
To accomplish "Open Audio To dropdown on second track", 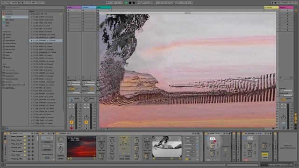I will pyautogui.click(x=89, y=93).
